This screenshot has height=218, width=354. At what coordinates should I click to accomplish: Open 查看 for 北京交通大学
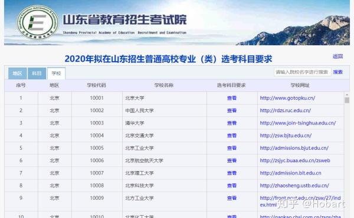point(232,136)
